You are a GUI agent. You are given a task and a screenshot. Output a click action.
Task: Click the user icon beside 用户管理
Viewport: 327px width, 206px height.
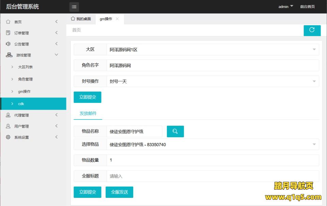[x=8, y=126]
